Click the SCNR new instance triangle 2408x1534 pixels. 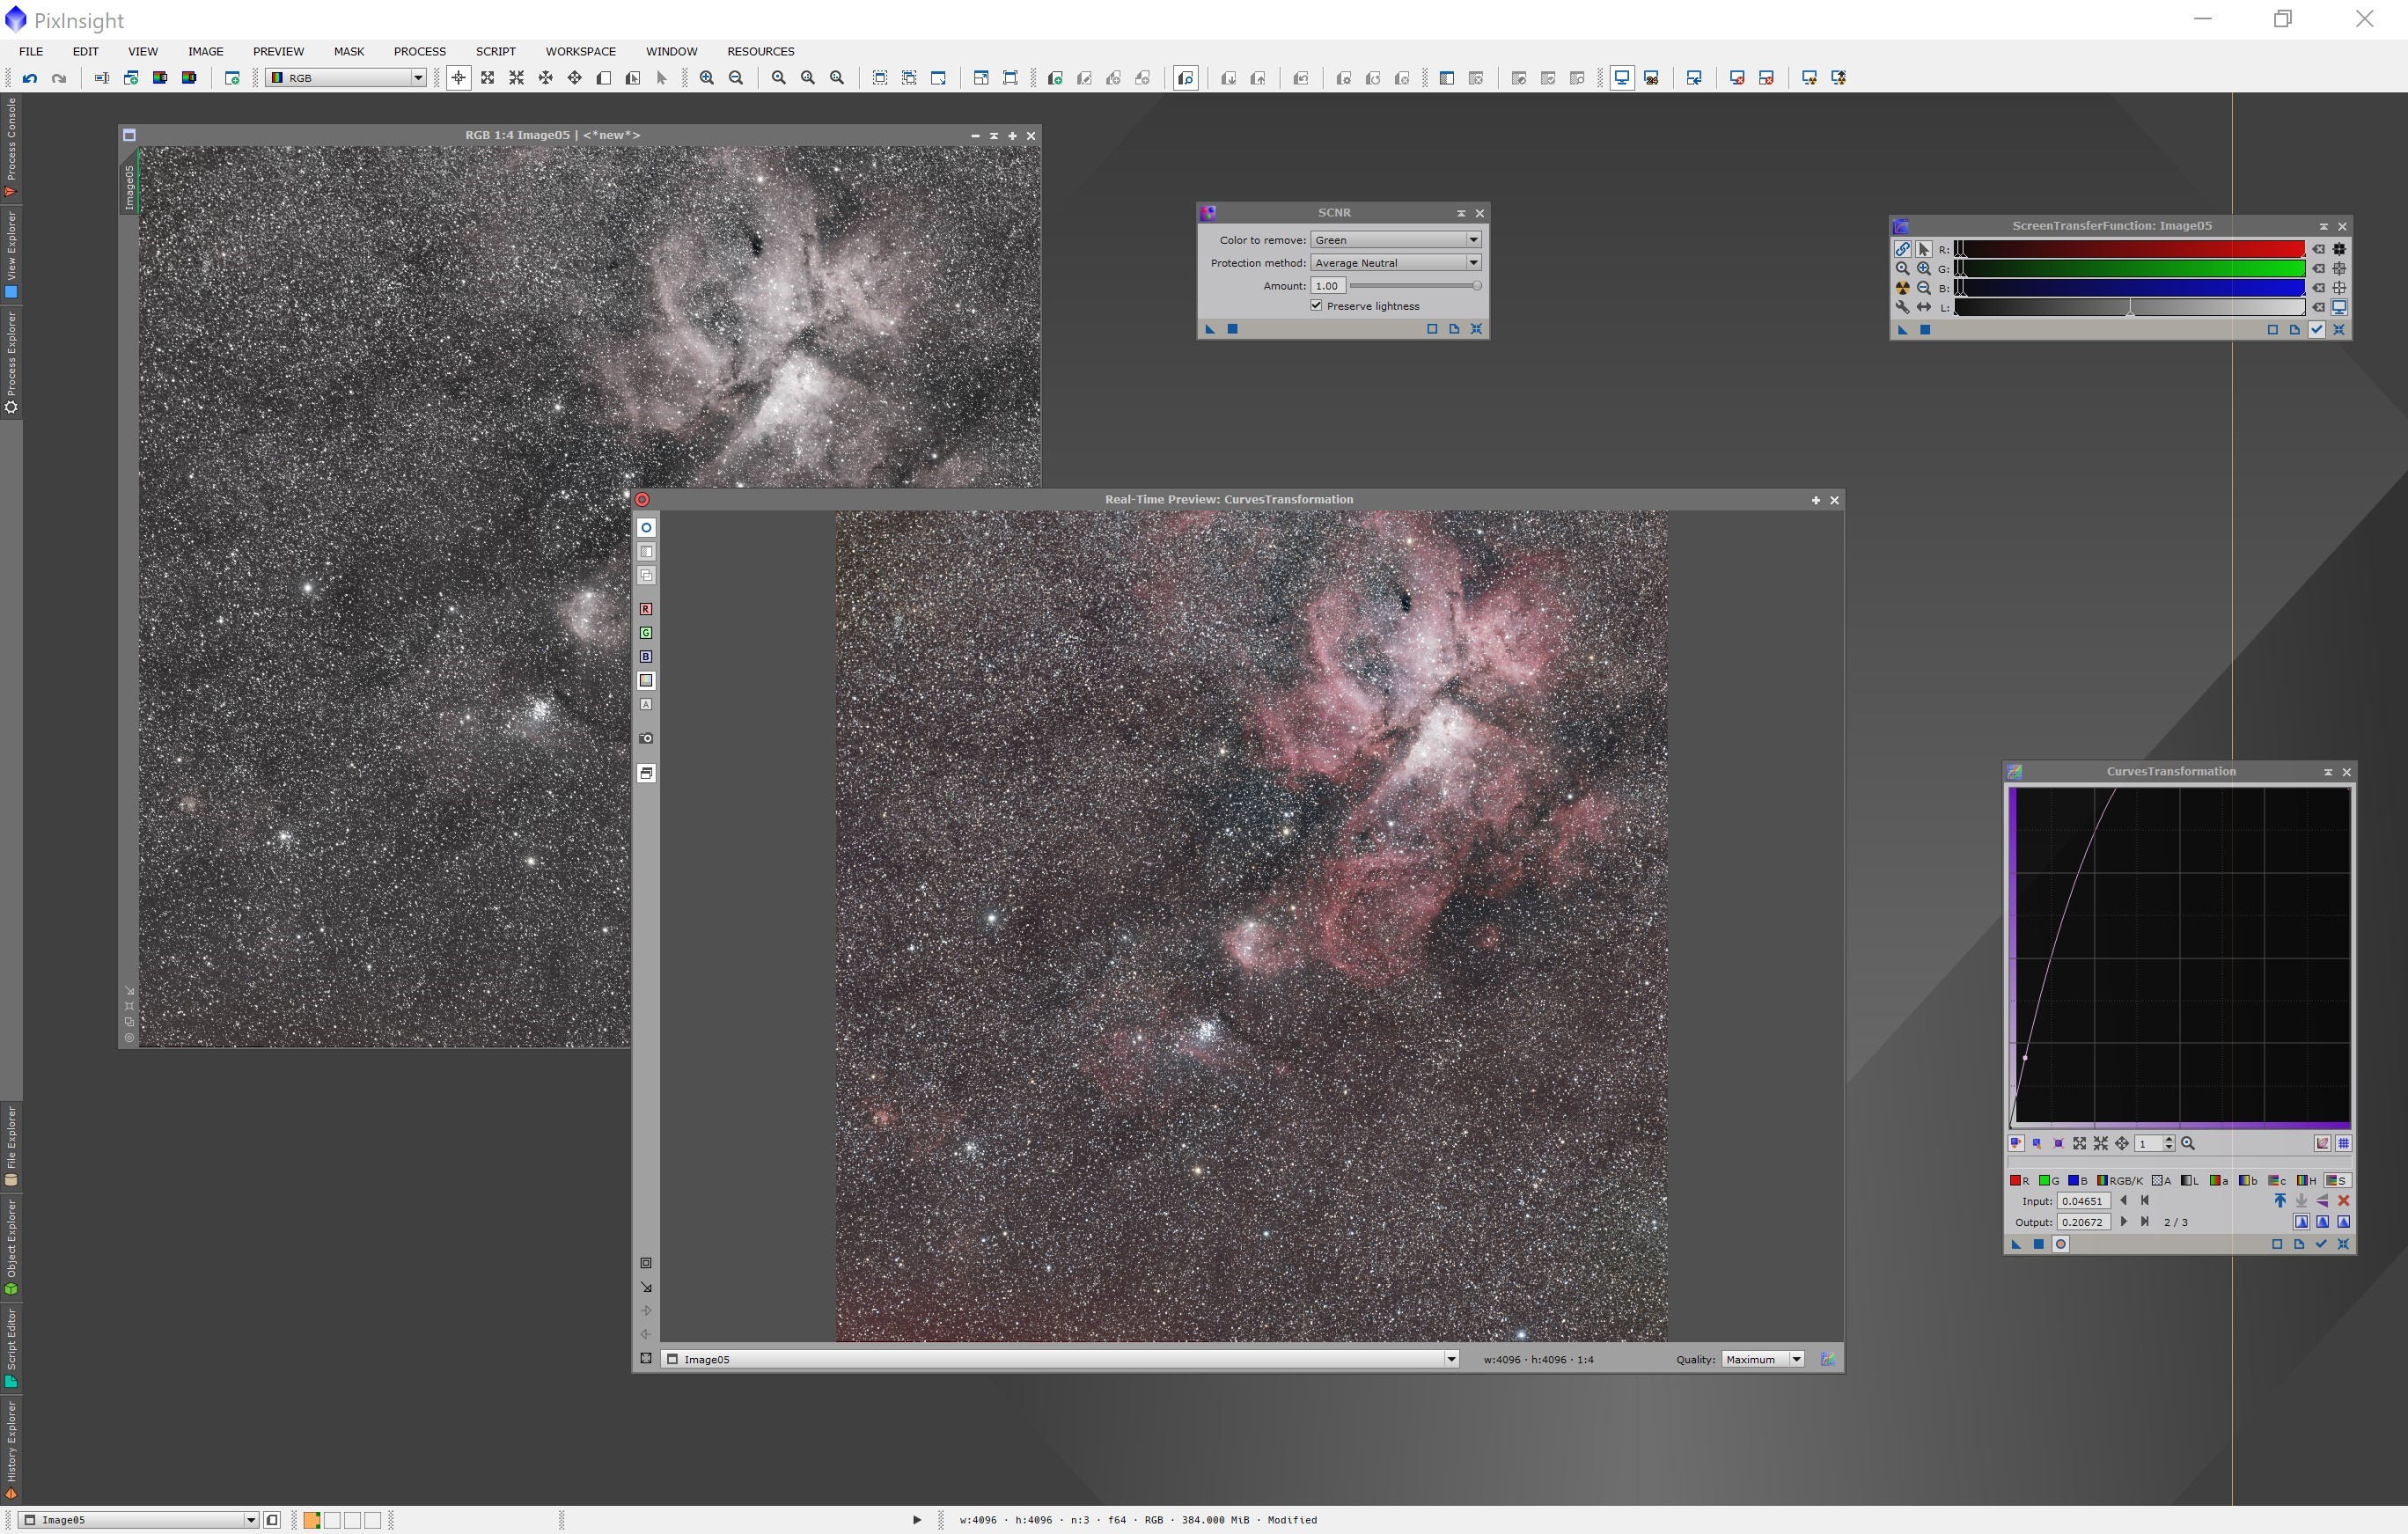pyautogui.click(x=1210, y=329)
